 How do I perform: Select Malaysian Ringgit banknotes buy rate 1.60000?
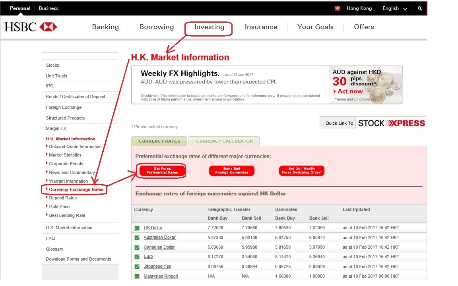[x=283, y=276]
